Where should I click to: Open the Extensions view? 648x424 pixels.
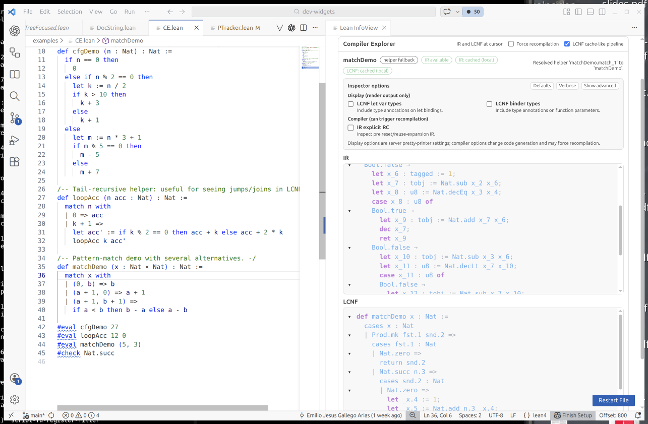15,161
